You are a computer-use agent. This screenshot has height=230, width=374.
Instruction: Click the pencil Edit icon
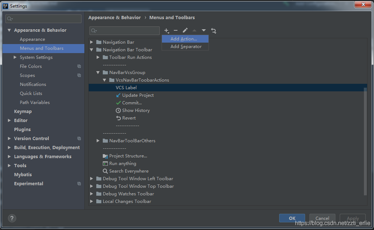coord(185,31)
